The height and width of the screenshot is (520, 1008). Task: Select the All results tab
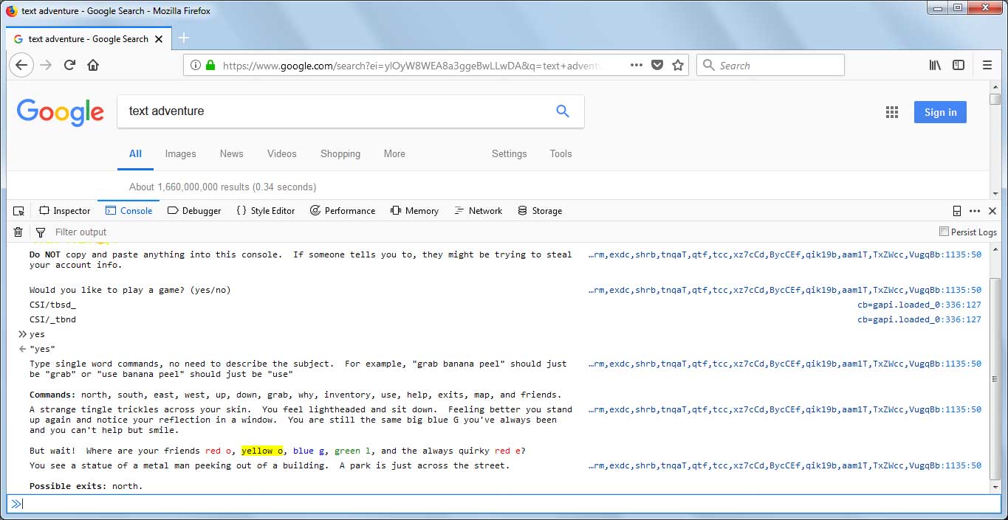tap(135, 153)
